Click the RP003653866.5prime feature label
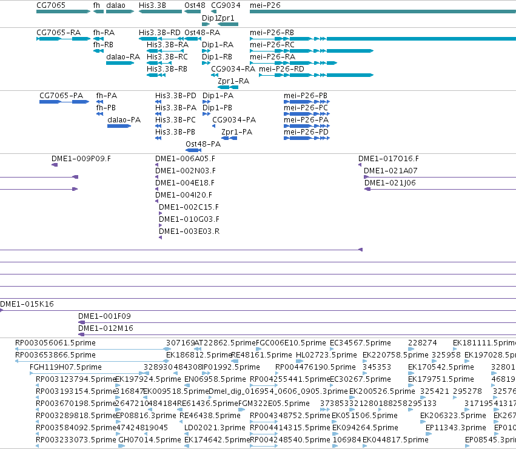This screenshot has height=449, width=516. [x=55, y=355]
